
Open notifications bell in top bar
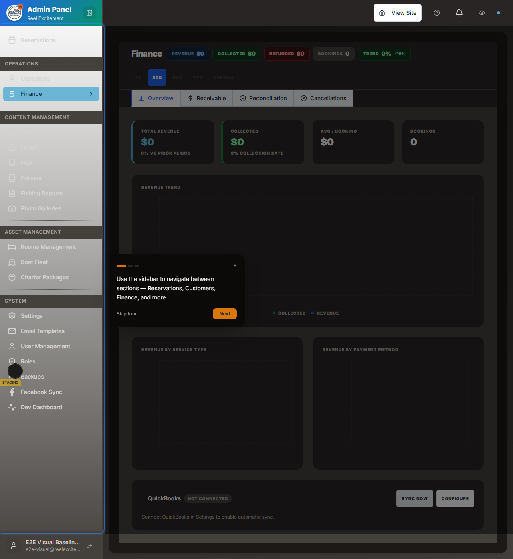pyautogui.click(x=459, y=13)
